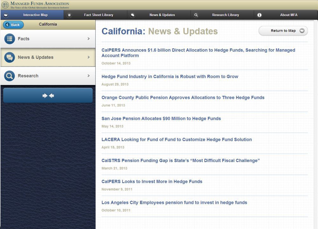Select Facts in the California sidebar
This screenshot has height=229, width=318.
[x=48, y=39]
